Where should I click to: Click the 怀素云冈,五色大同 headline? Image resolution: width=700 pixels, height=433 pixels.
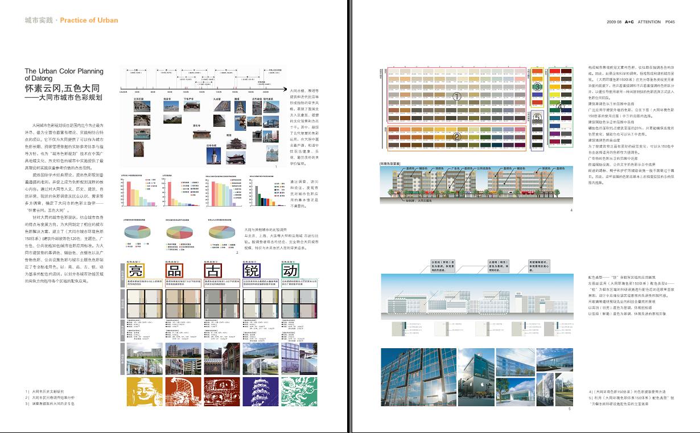(62, 88)
